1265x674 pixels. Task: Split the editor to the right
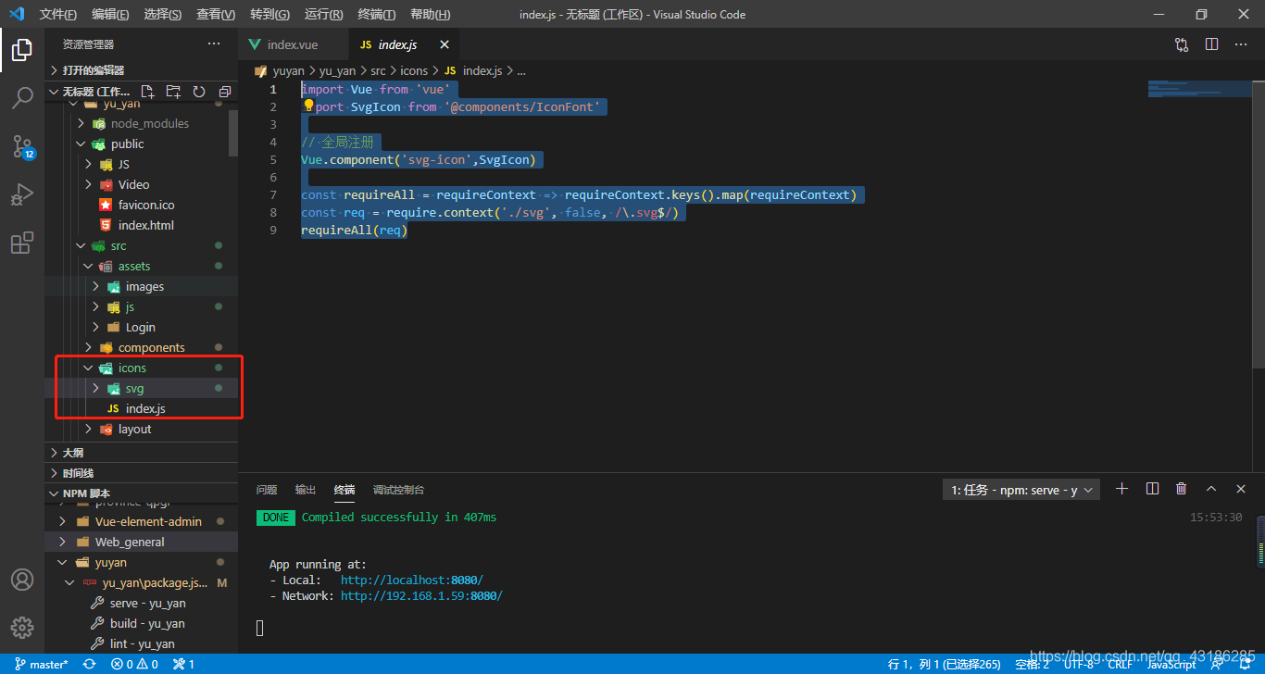1212,44
